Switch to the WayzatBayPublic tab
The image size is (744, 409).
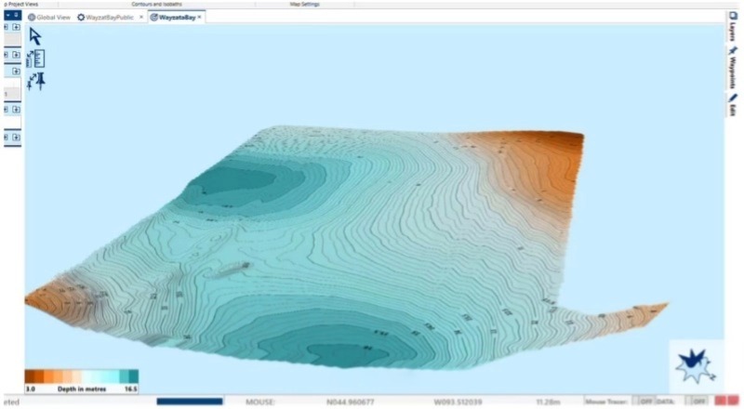[x=110, y=17]
